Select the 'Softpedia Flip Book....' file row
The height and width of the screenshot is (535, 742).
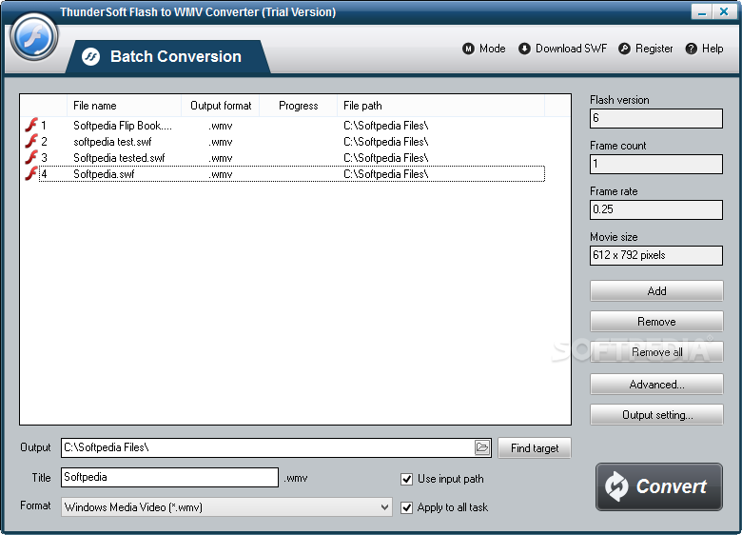(x=284, y=126)
